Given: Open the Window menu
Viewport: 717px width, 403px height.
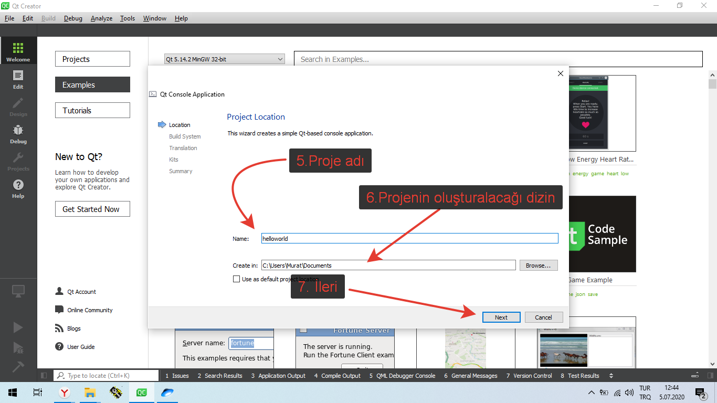Looking at the screenshot, I should (154, 18).
